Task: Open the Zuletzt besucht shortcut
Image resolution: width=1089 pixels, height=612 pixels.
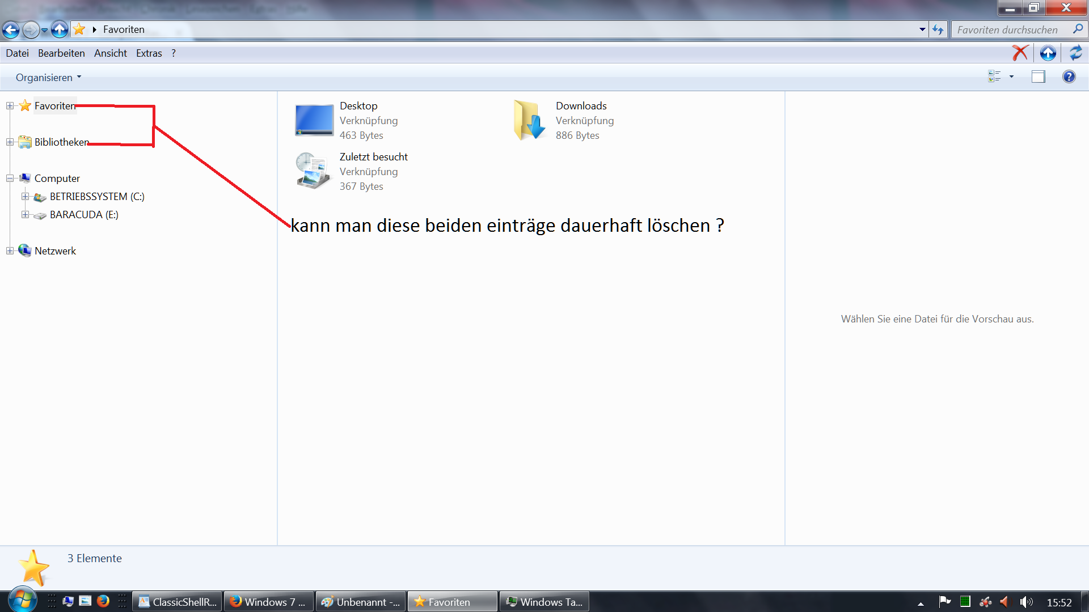Action: (x=312, y=171)
